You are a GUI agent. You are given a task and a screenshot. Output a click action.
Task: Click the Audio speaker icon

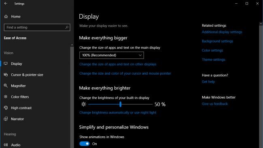coord(6,145)
